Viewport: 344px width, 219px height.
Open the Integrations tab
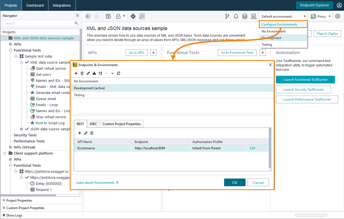(x=62, y=5)
